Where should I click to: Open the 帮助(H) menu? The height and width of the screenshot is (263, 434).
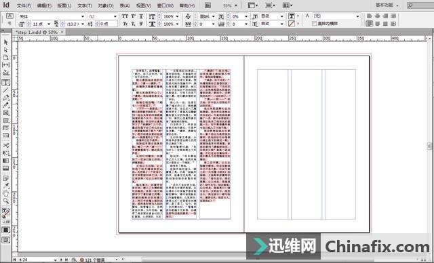point(187,5)
